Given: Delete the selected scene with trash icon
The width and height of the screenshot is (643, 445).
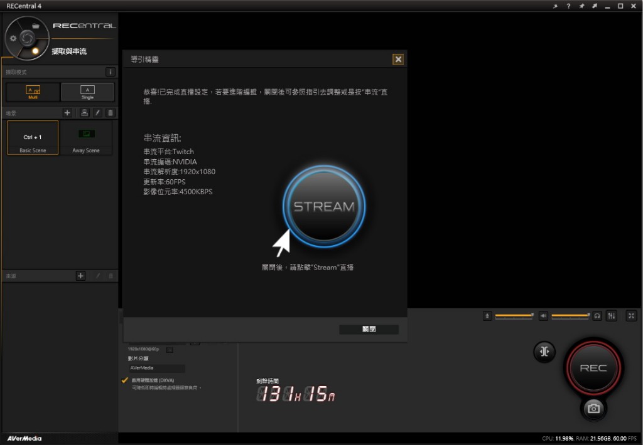Looking at the screenshot, I should tap(111, 113).
